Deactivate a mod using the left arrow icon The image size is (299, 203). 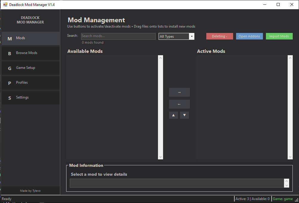tap(179, 104)
